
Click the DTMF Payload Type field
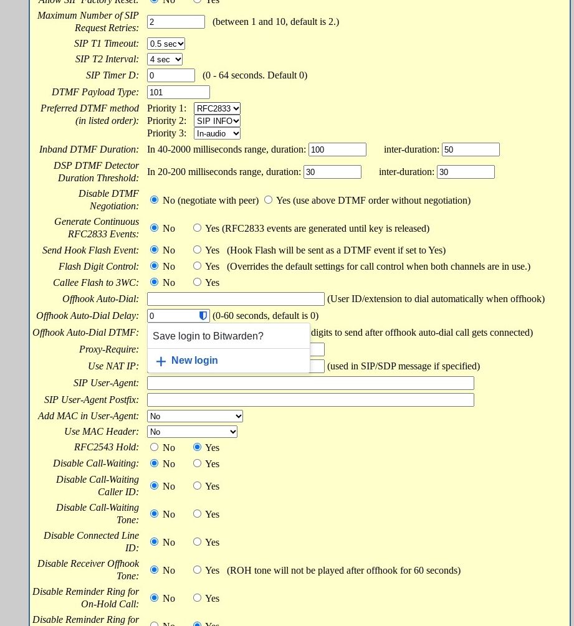[x=178, y=92]
